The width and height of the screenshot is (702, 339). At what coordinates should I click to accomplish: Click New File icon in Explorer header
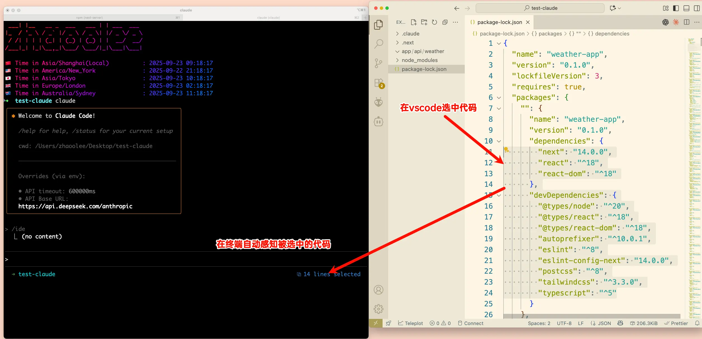click(x=414, y=22)
